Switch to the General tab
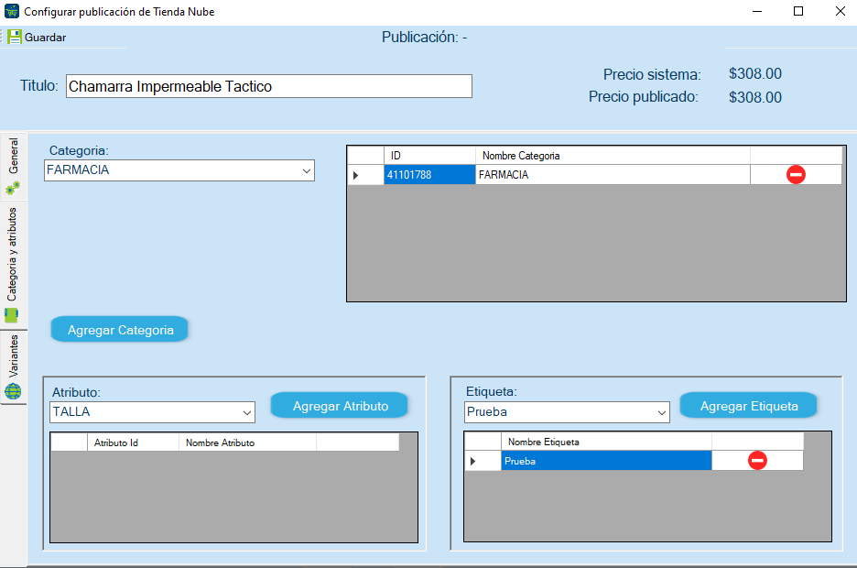857x568 pixels. pyautogui.click(x=13, y=167)
